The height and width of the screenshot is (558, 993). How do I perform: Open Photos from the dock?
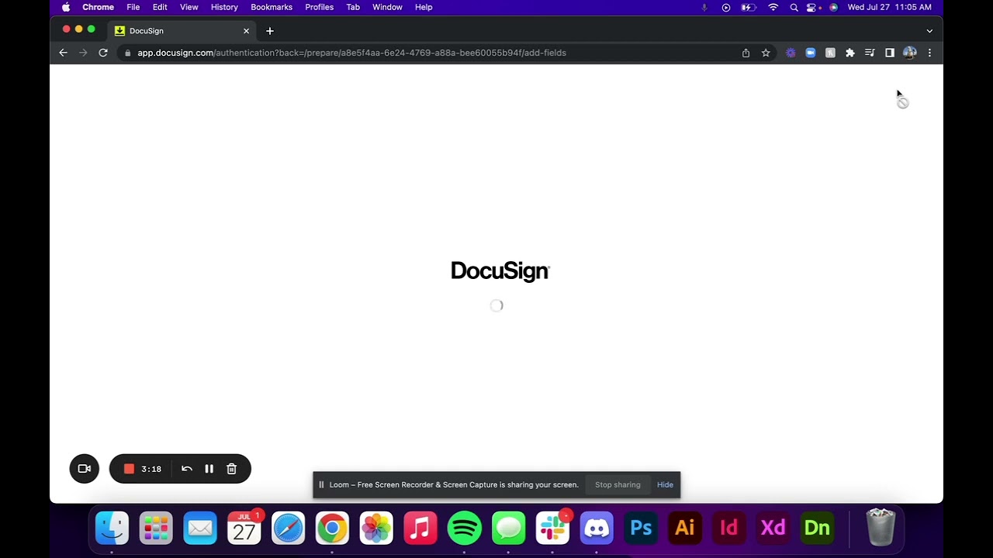[x=376, y=529]
